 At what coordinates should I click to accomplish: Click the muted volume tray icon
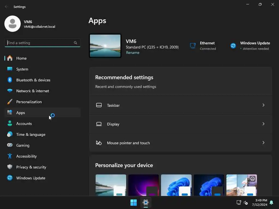246,202
